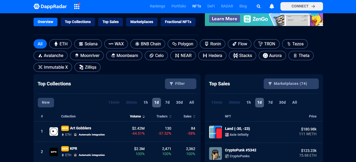Screen dimensions: 356x162
Task: Open the Art Gobblers collection link
Action: tap(81, 128)
